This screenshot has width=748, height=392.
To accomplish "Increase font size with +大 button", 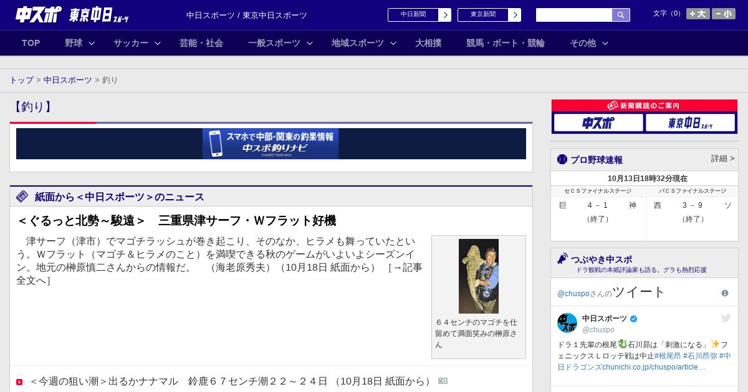I will (698, 14).
